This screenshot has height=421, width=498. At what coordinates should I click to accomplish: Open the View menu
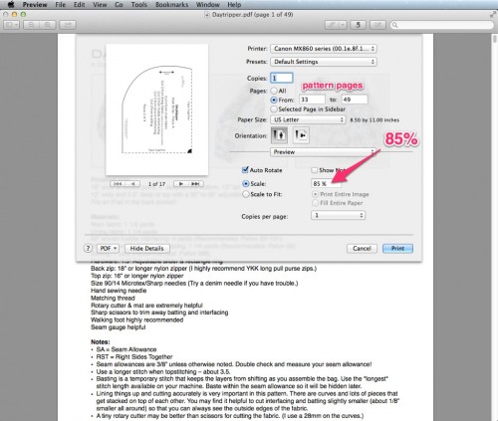[x=100, y=5]
